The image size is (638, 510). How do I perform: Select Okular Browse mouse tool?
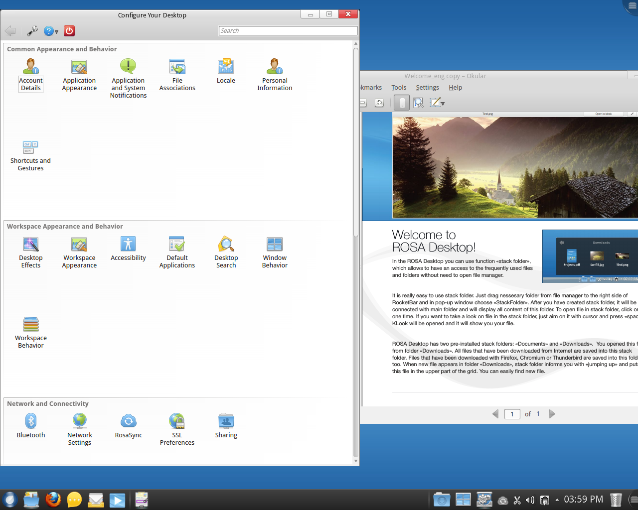pyautogui.click(x=402, y=103)
